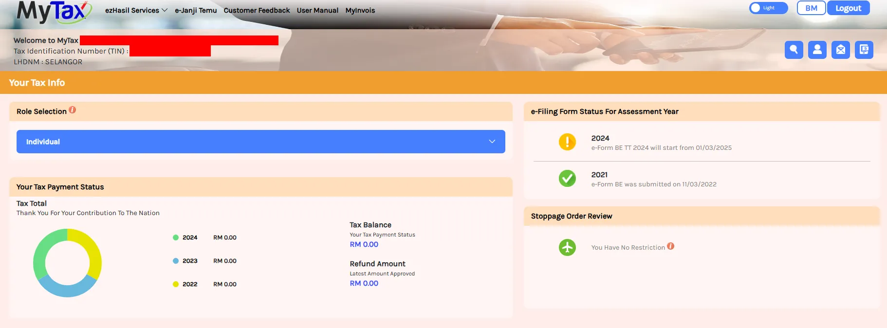Click the yellow 2022 legend dot
Image resolution: width=887 pixels, height=328 pixels.
176,284
